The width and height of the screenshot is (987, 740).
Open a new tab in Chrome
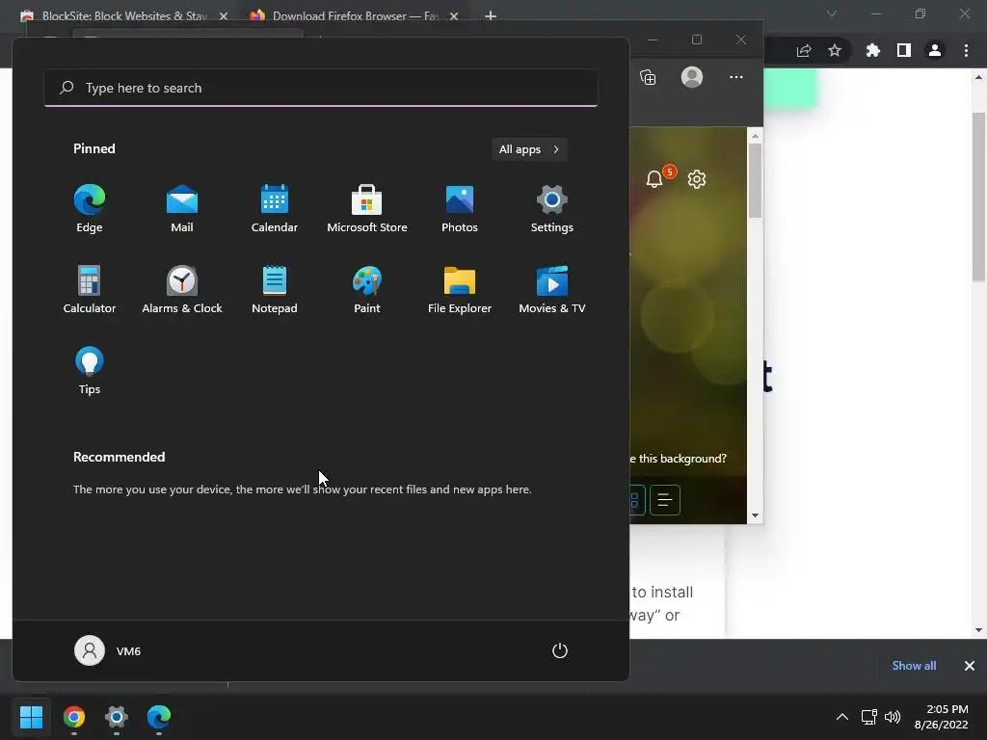tap(491, 15)
